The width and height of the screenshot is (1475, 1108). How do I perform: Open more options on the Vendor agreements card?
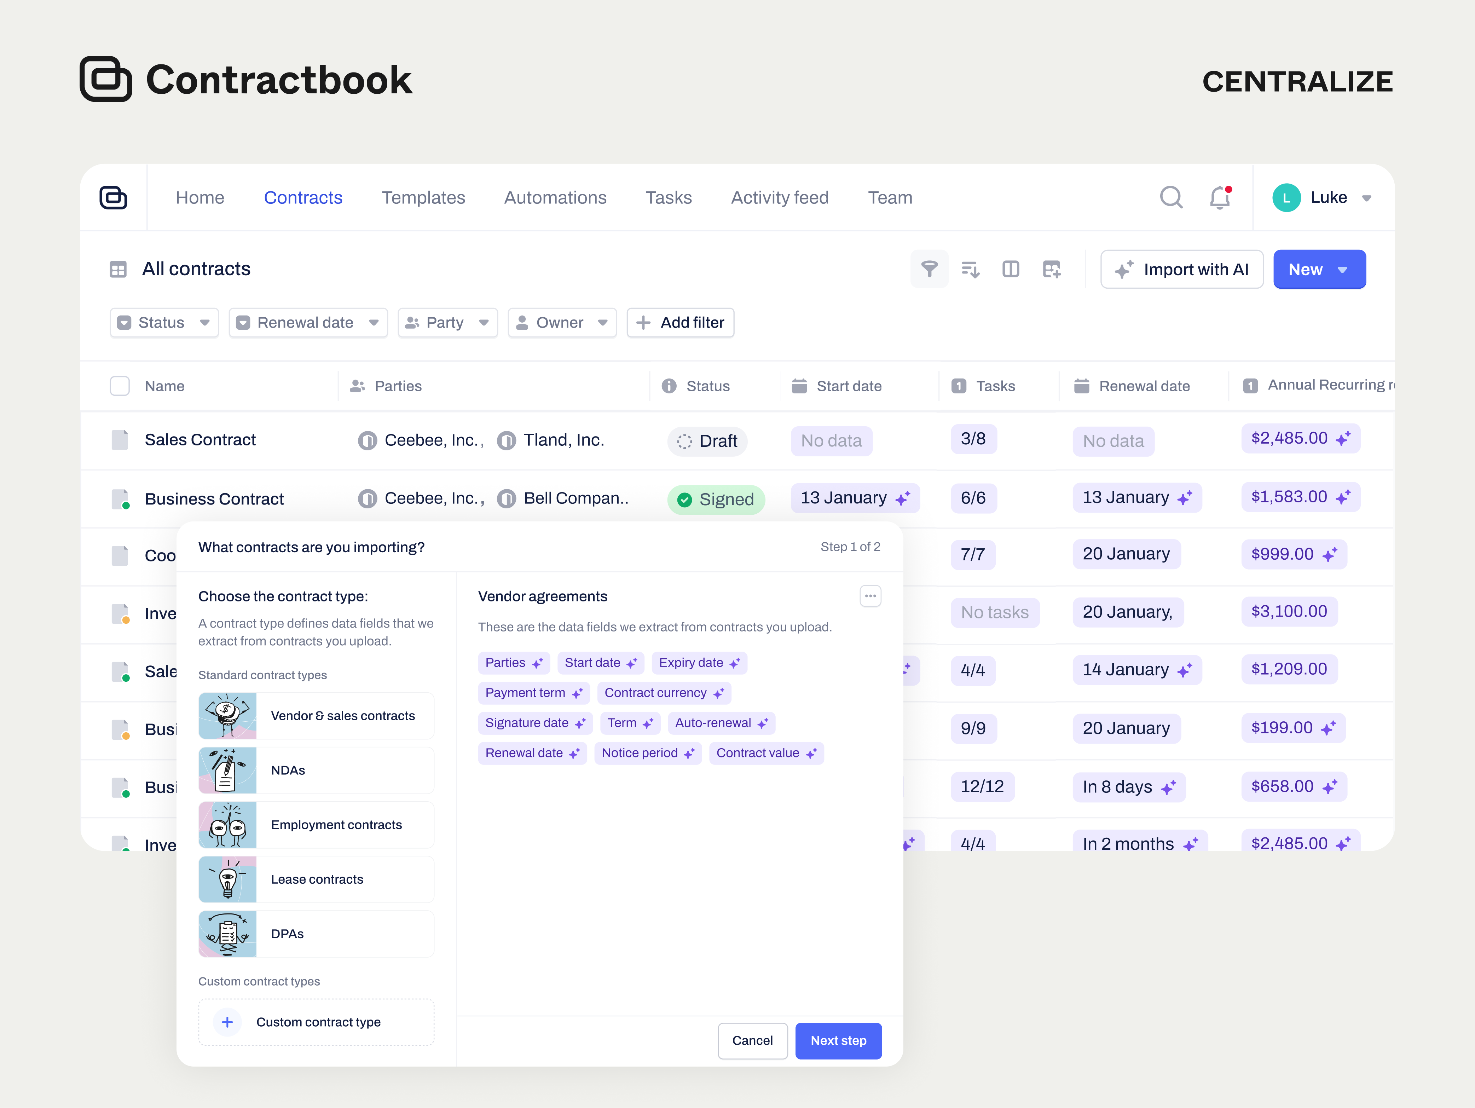pyautogui.click(x=870, y=596)
